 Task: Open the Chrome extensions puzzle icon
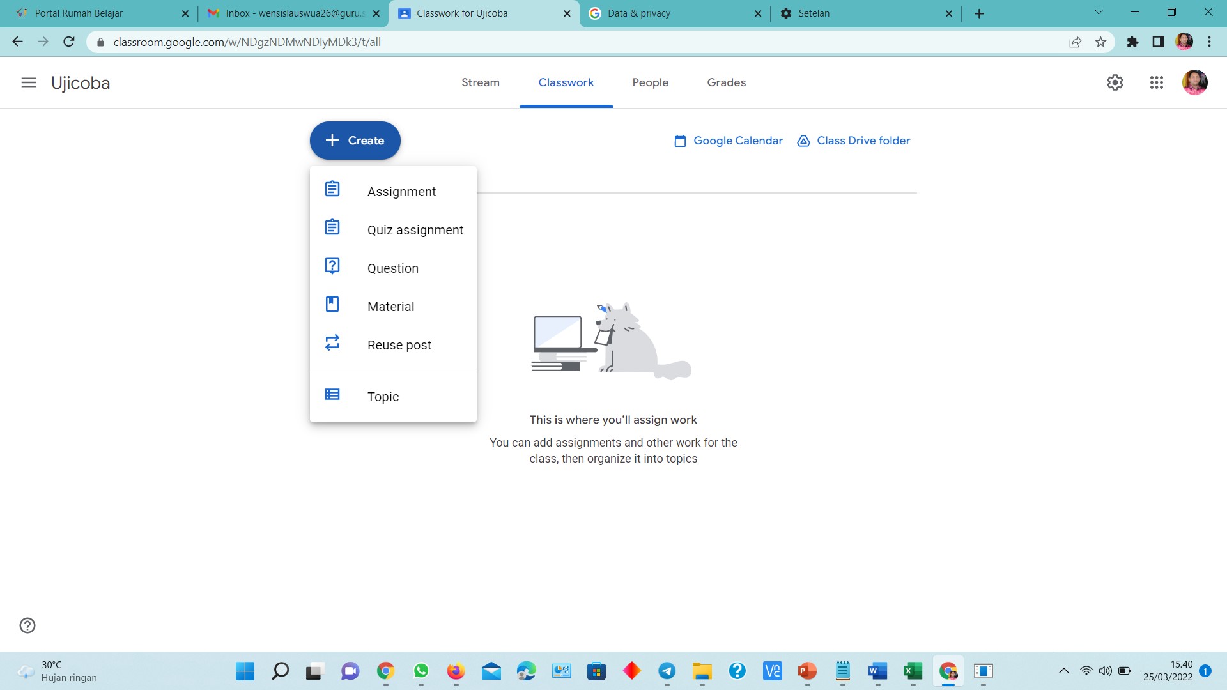coord(1132,42)
